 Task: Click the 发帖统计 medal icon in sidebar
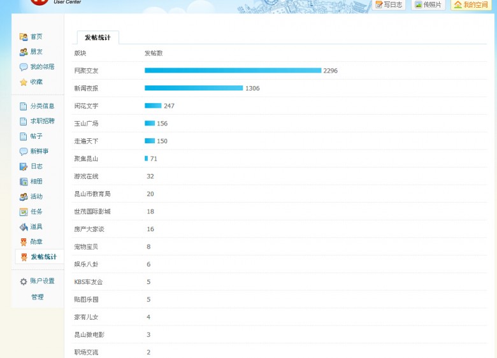coord(24,257)
